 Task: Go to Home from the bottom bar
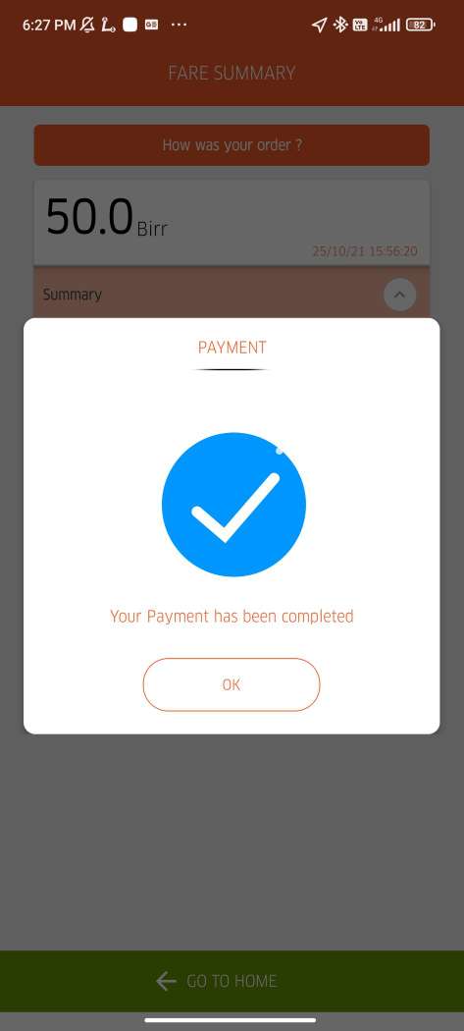click(x=232, y=981)
